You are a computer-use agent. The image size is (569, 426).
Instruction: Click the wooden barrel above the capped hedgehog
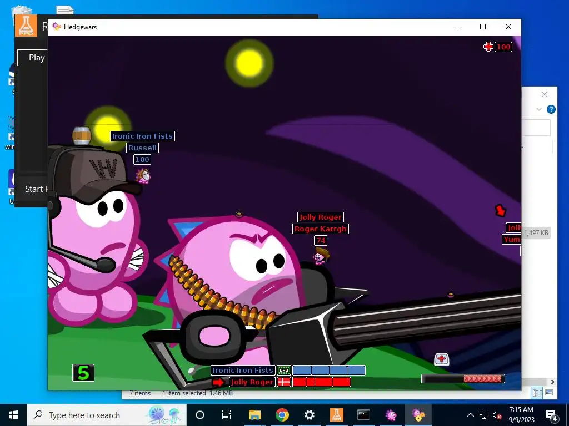pos(82,135)
